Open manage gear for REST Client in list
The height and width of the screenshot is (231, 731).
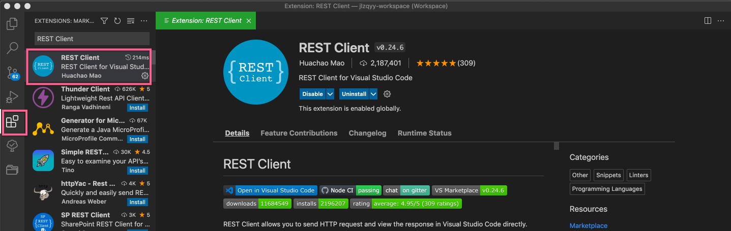click(144, 76)
